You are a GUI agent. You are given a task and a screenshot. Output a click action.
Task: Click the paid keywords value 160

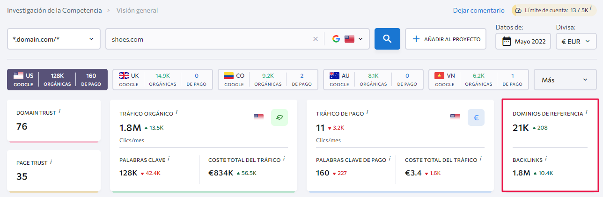click(323, 173)
